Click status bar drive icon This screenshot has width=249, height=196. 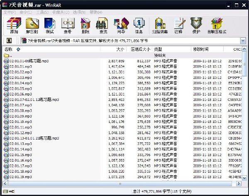point(5,191)
